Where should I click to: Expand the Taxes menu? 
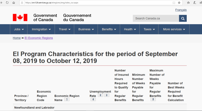149,29
